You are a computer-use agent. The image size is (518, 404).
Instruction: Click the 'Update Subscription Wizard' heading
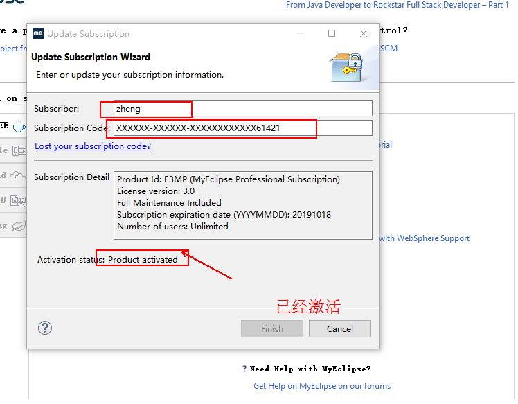click(91, 58)
